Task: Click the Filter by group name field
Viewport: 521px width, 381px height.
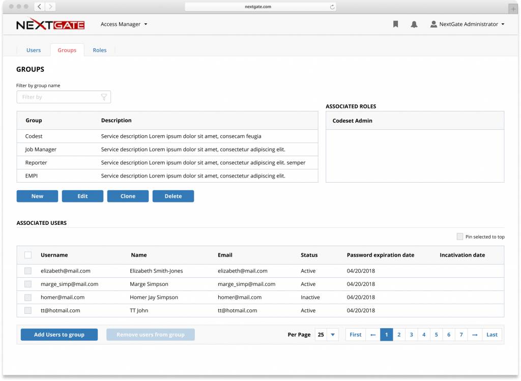Action: pyautogui.click(x=64, y=97)
